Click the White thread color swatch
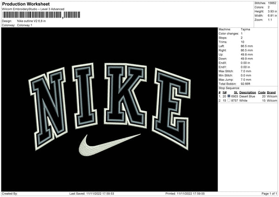The image size is (279, 197). pyautogui.click(x=229, y=100)
